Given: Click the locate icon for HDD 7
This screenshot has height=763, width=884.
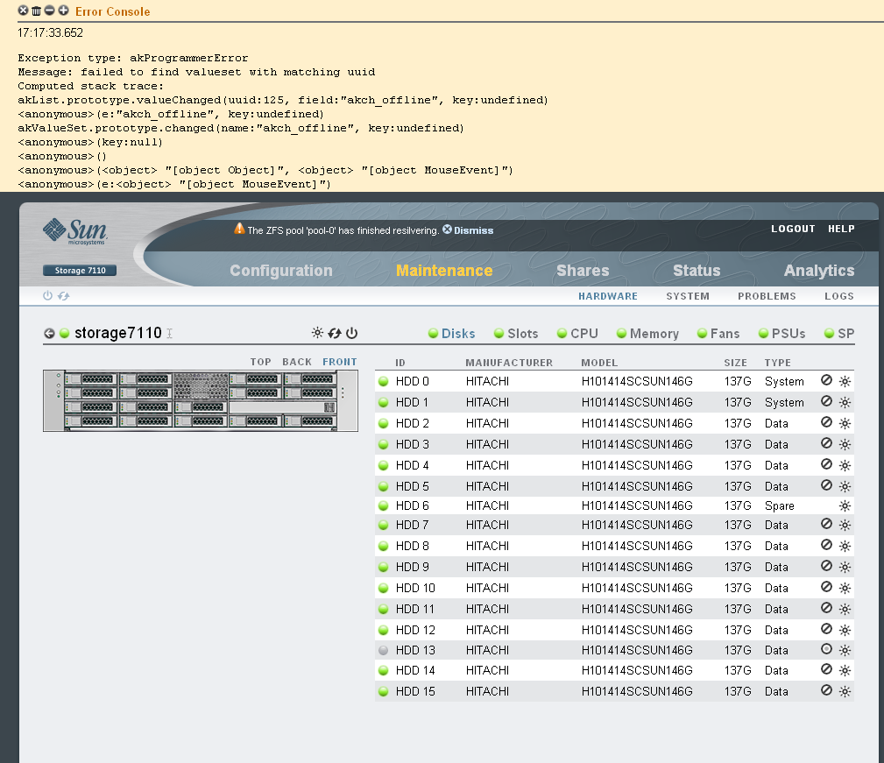Looking at the screenshot, I should click(845, 526).
